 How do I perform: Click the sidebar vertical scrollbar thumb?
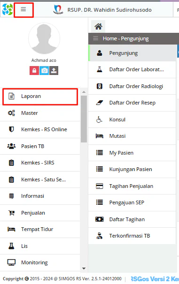tap(84, 119)
